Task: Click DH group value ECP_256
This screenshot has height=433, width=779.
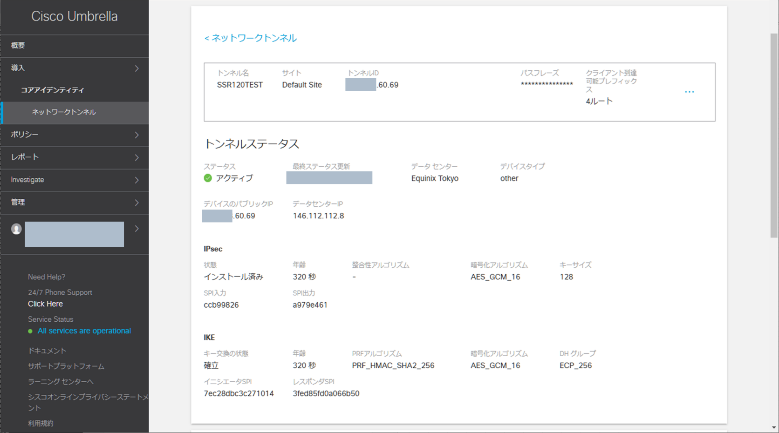Action: (576, 365)
